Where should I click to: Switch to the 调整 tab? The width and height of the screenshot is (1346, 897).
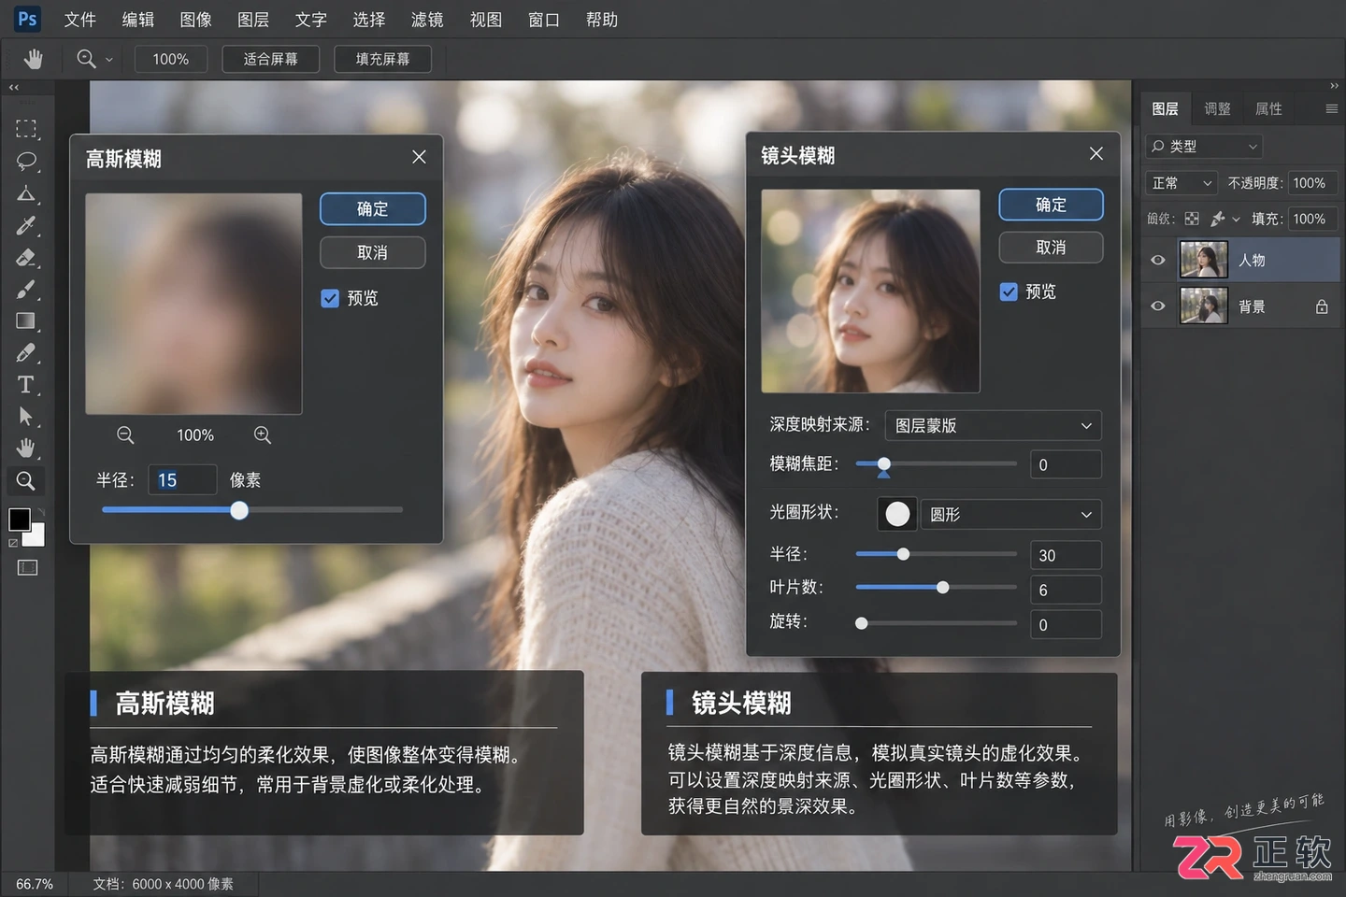pos(1217,108)
